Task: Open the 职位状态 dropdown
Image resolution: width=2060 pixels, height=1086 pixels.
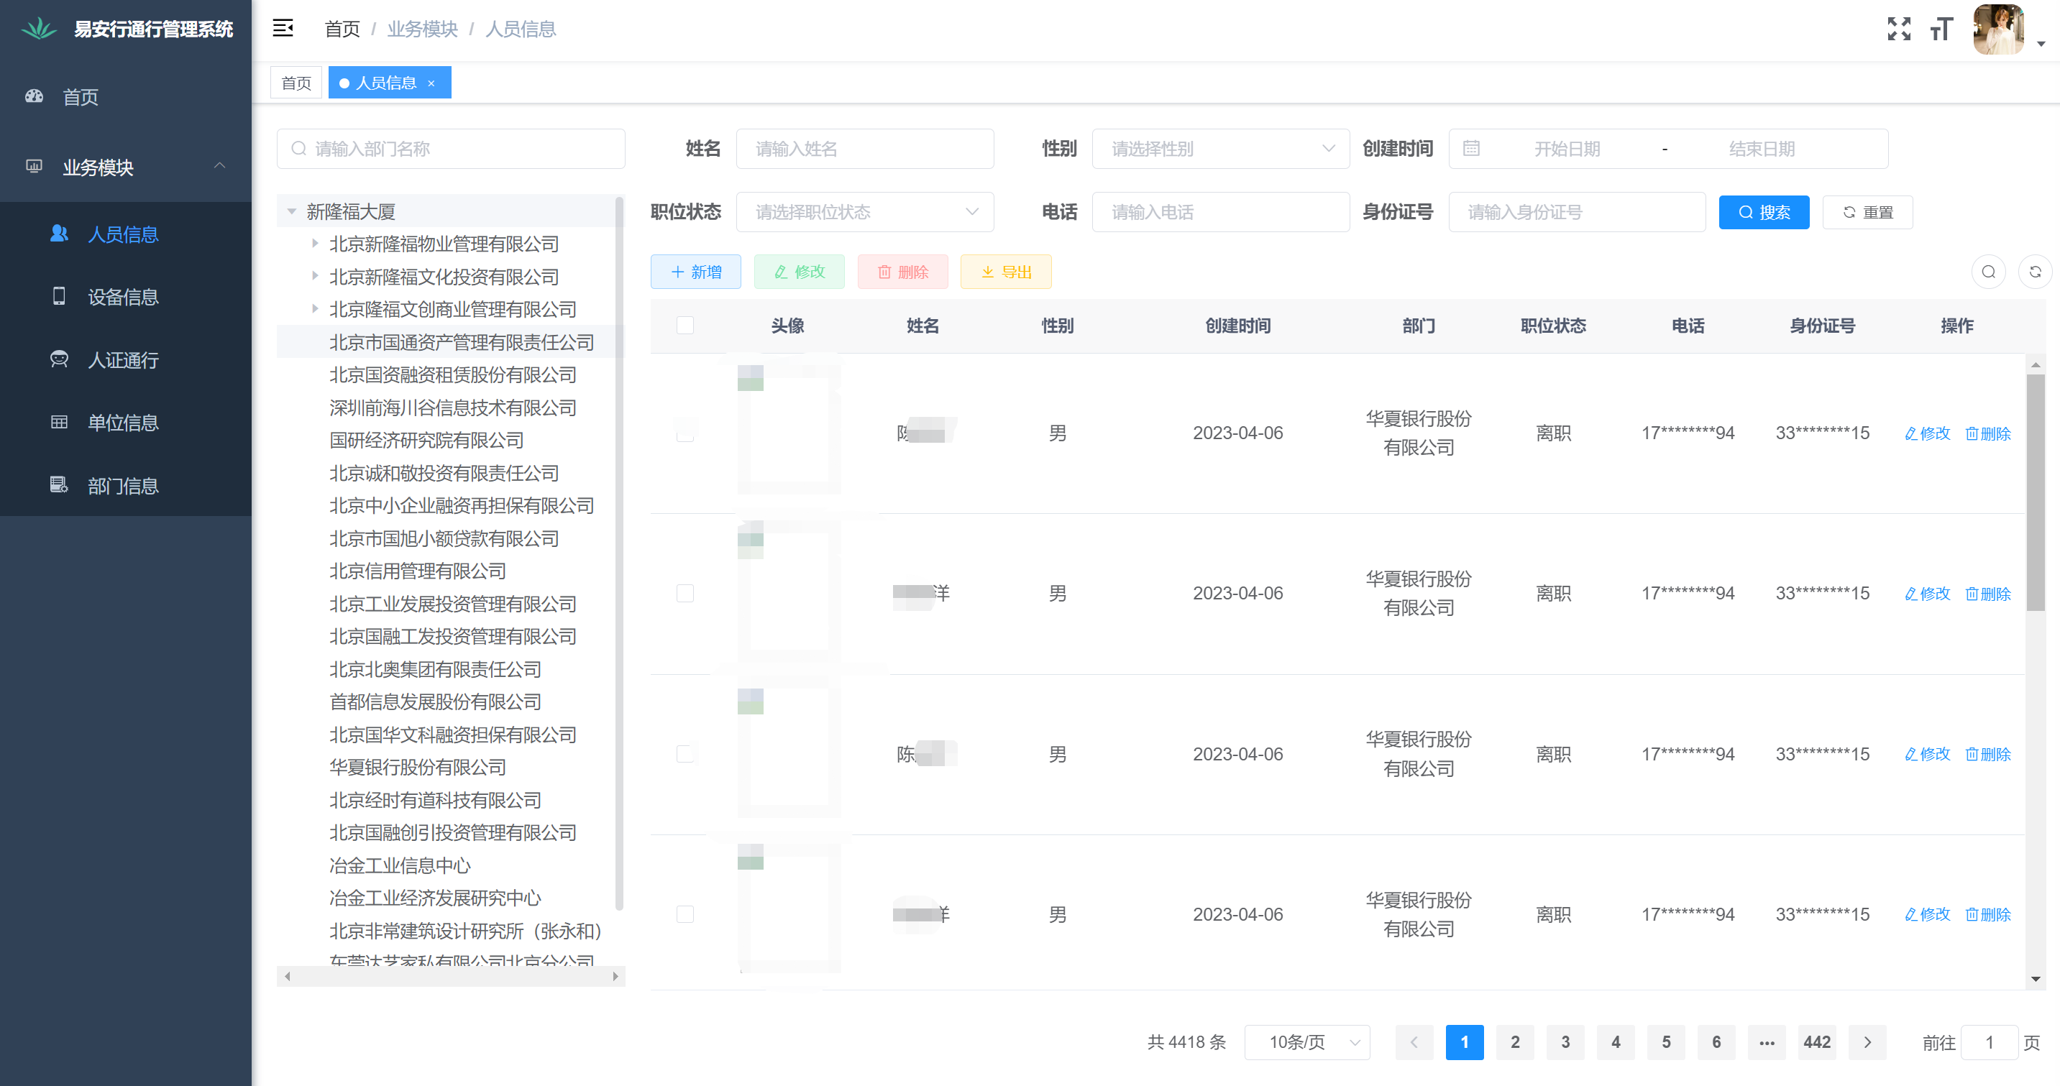Action: point(864,212)
